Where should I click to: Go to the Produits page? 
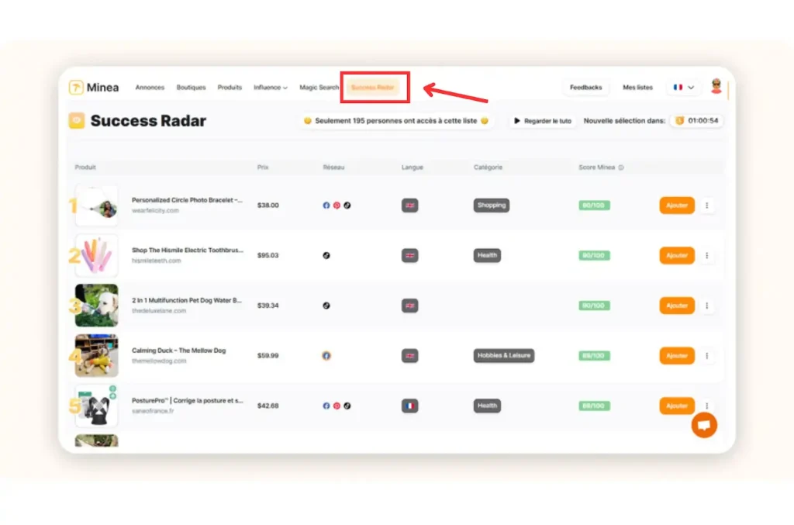click(x=230, y=87)
